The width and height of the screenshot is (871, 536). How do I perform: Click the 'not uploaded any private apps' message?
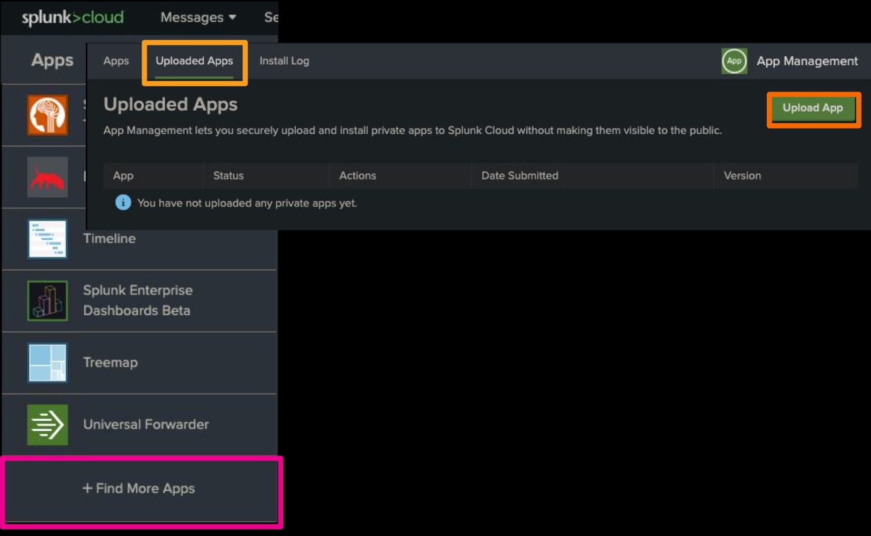click(x=247, y=203)
